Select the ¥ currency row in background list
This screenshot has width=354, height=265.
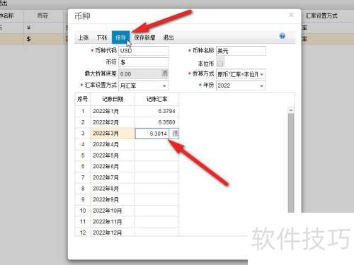point(34,28)
